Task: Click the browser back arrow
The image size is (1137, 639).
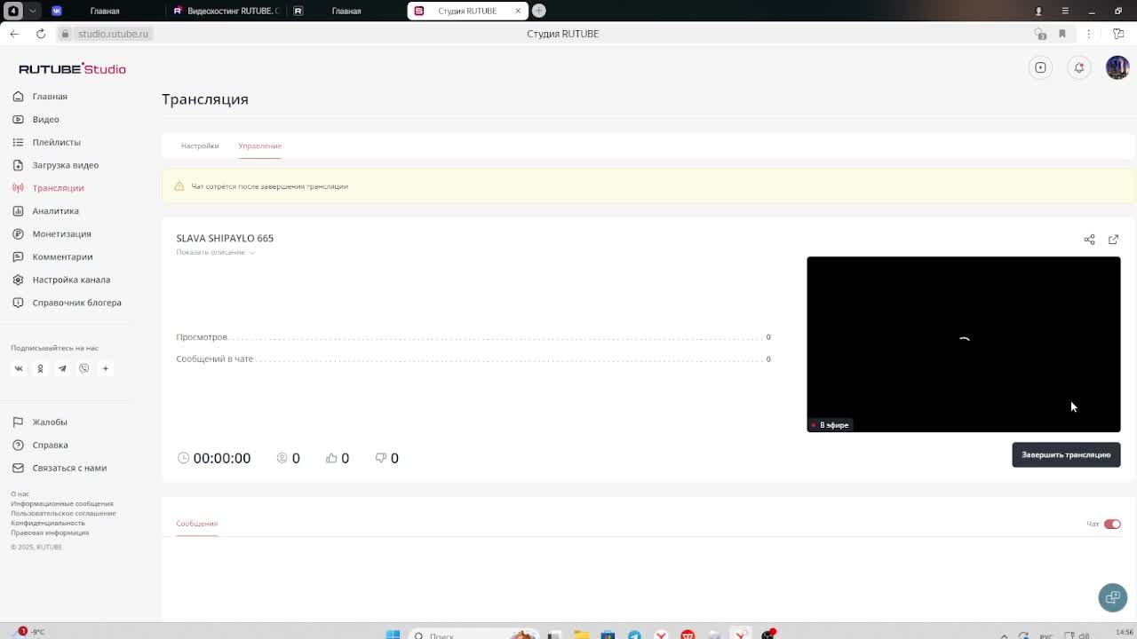Action: pyautogui.click(x=14, y=34)
